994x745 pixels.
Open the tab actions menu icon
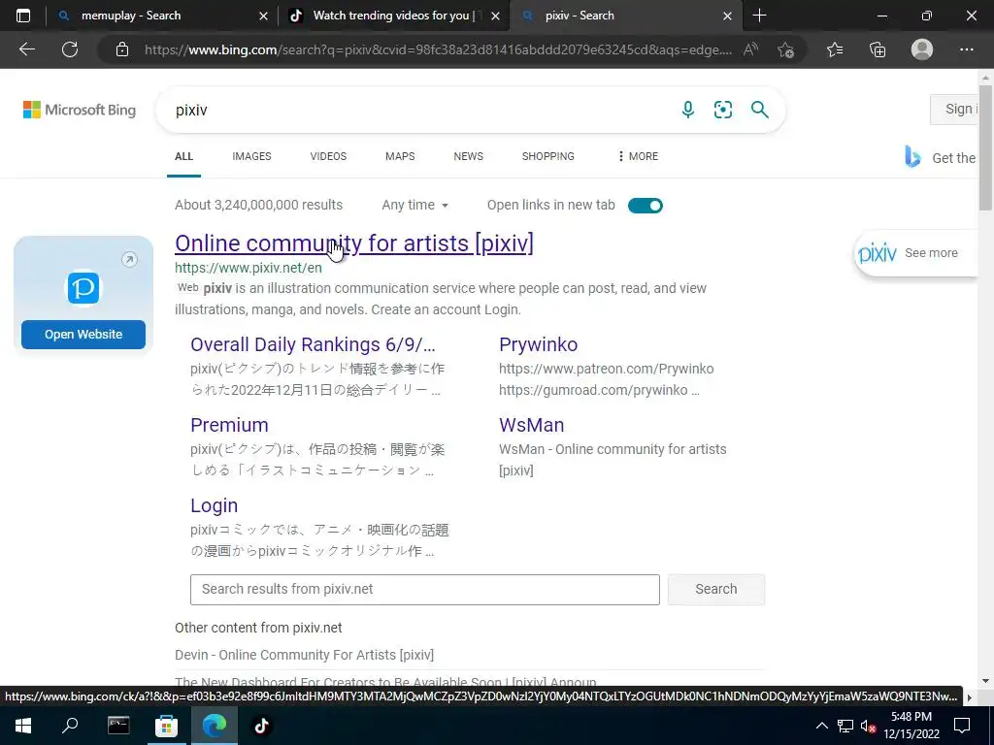tap(23, 16)
